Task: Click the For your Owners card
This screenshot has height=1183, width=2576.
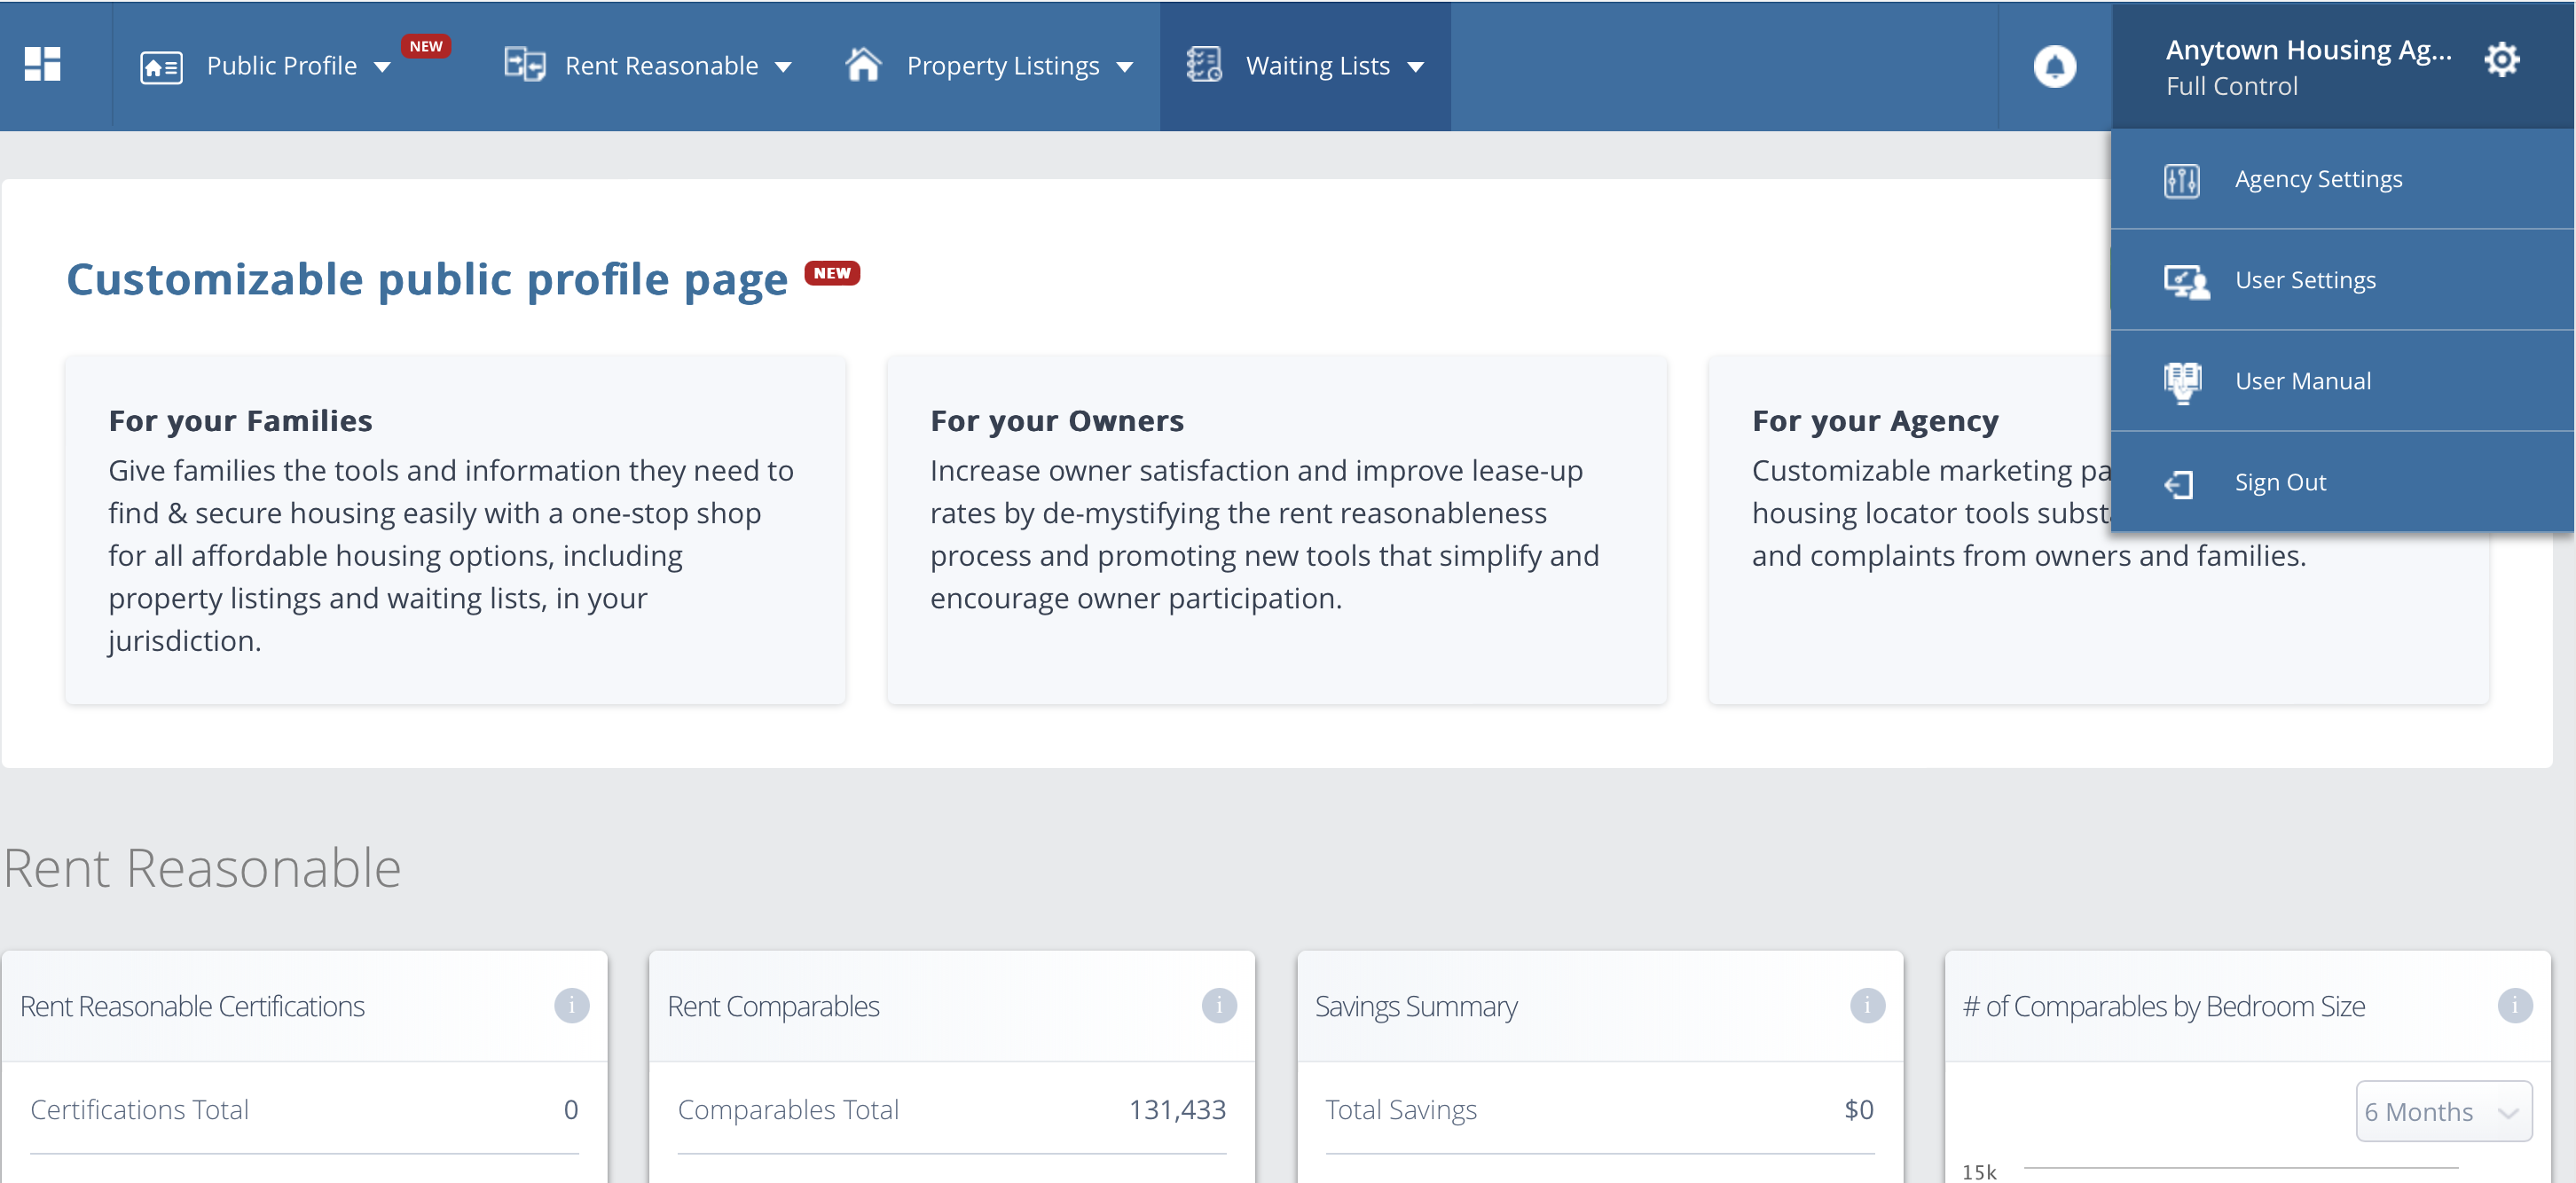Action: point(1276,529)
